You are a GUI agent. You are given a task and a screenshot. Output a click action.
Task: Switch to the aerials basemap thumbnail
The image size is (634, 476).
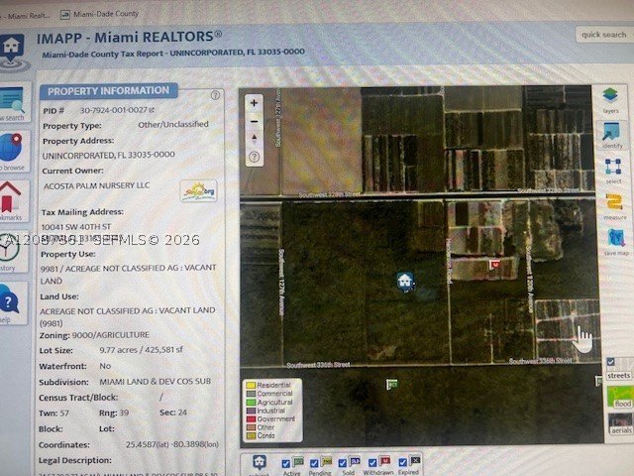coord(621,423)
